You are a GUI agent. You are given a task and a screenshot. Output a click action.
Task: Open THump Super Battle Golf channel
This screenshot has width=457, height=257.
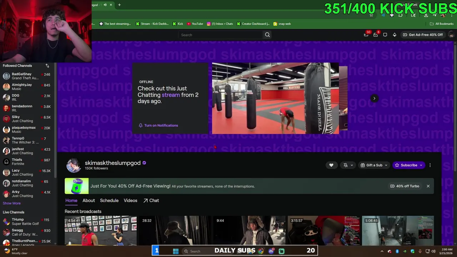point(27,222)
